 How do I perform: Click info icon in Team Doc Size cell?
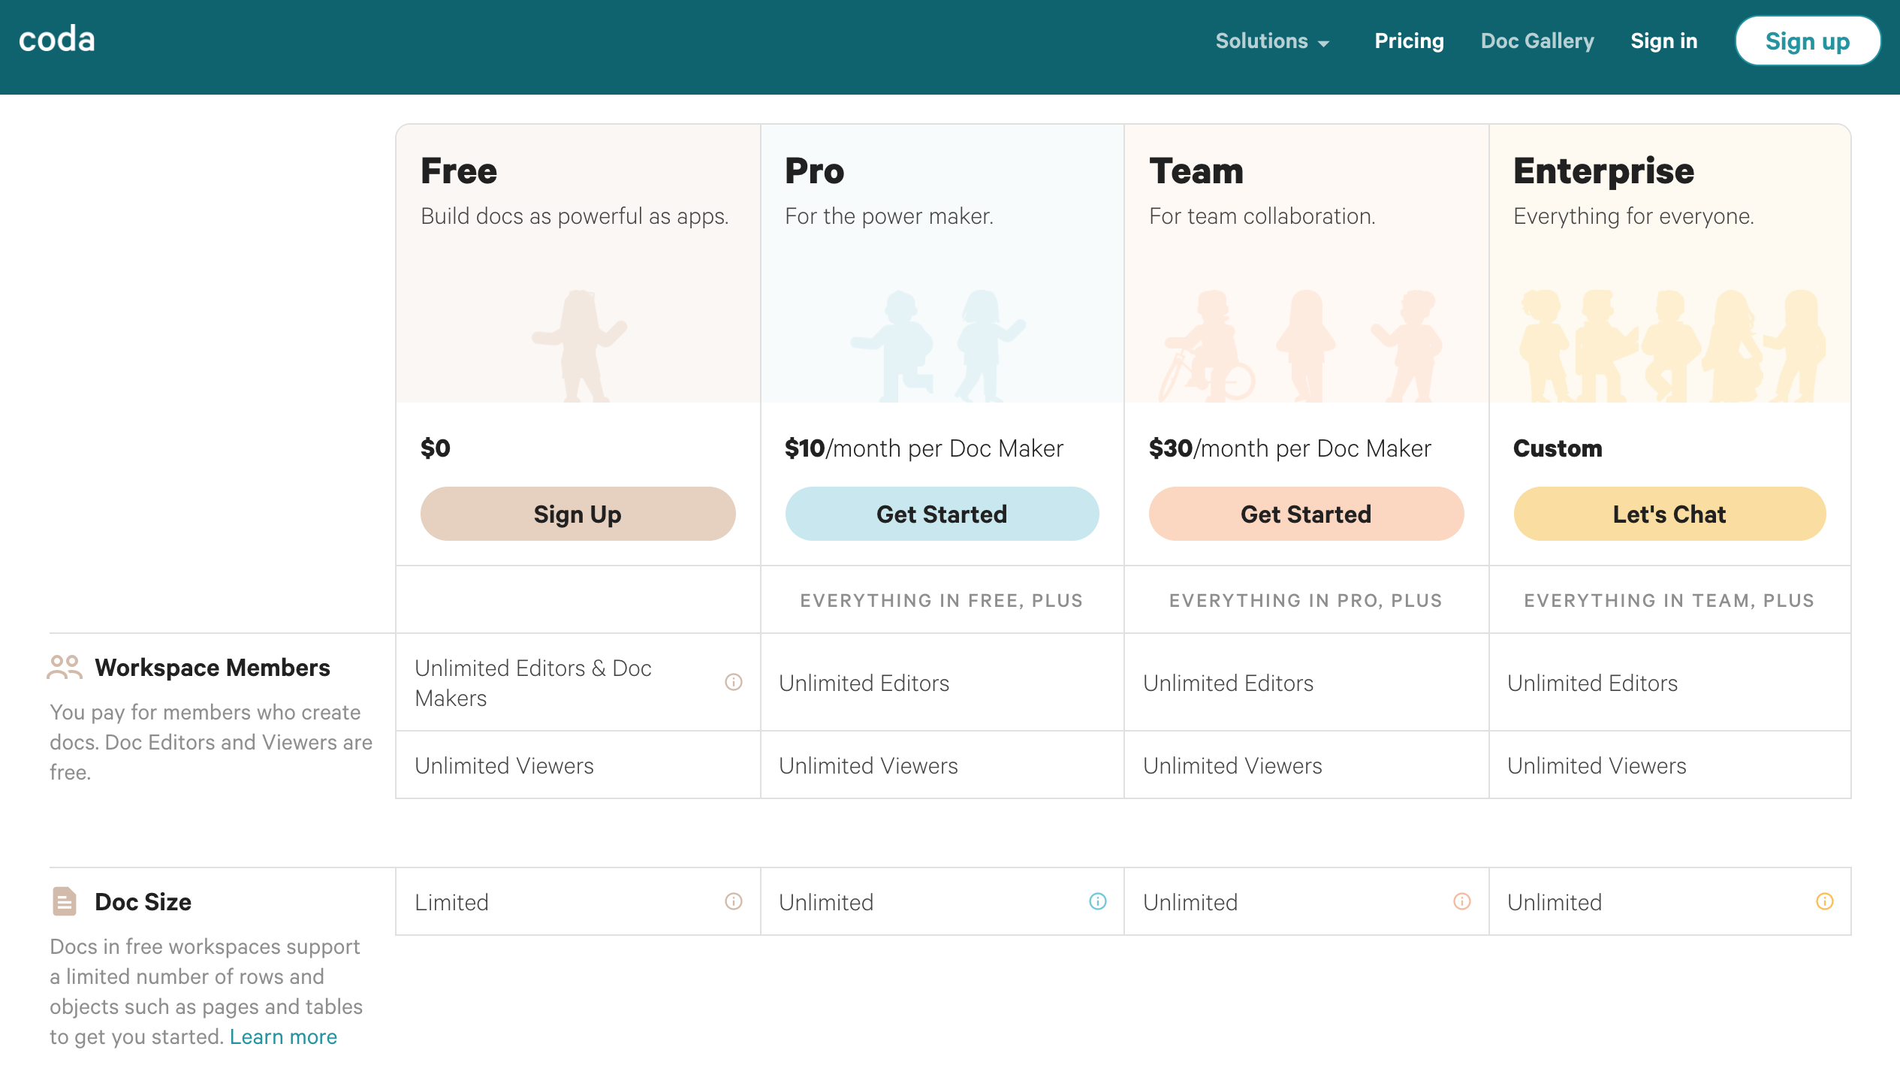tap(1462, 901)
